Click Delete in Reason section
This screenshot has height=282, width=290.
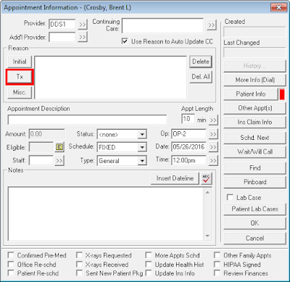[x=201, y=62]
